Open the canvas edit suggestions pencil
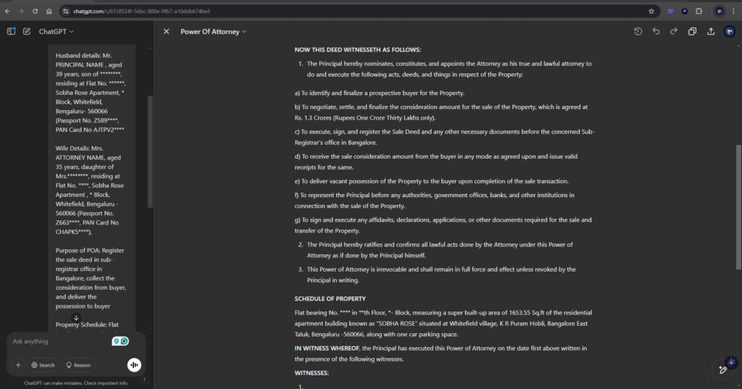The image size is (742, 389). click(722, 369)
